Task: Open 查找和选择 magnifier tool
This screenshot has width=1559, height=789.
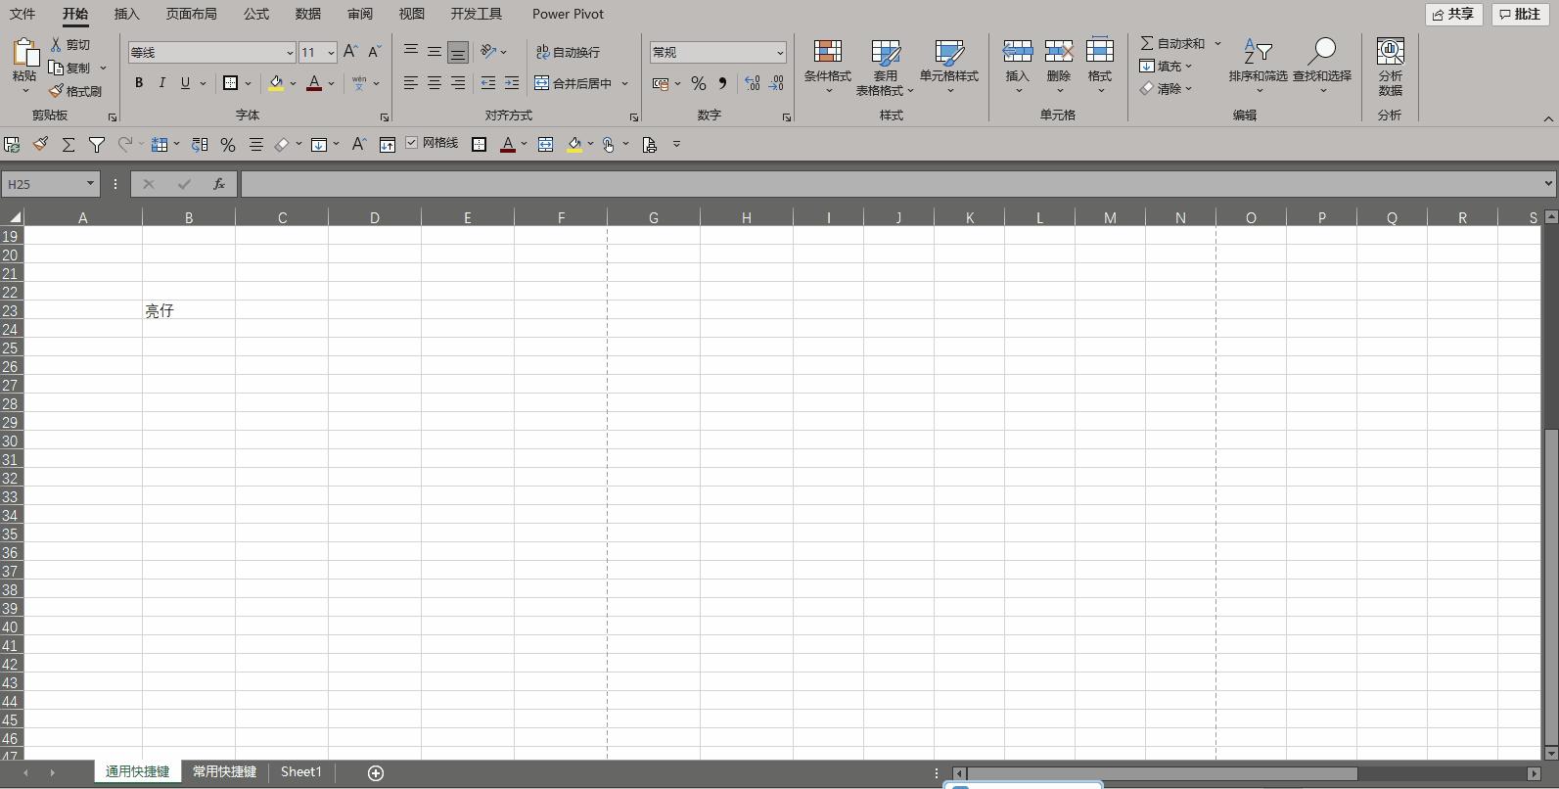Action: coord(1322,67)
